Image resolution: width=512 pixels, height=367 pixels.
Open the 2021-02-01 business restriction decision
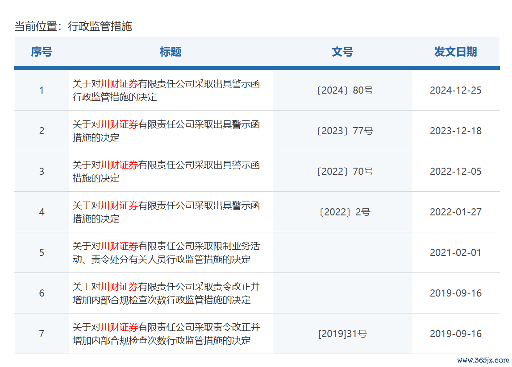pos(166,252)
